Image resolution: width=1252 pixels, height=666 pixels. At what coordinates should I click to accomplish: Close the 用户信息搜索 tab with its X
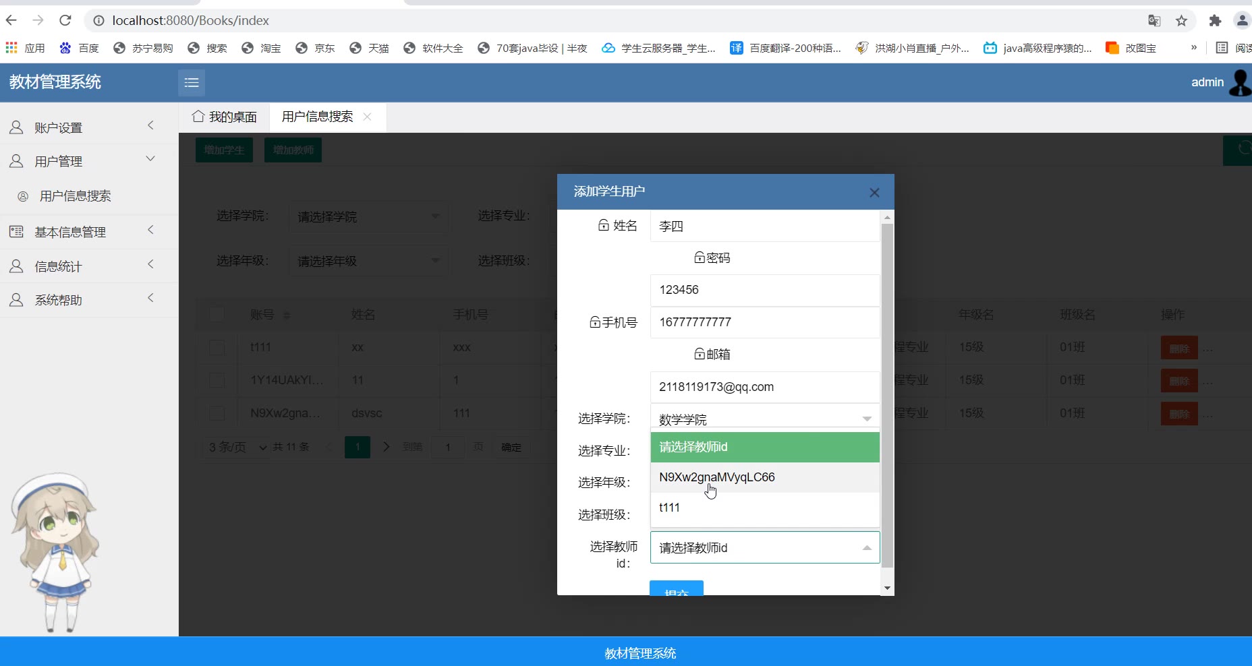pyautogui.click(x=368, y=117)
